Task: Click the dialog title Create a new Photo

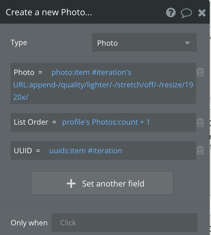Action: click(49, 12)
